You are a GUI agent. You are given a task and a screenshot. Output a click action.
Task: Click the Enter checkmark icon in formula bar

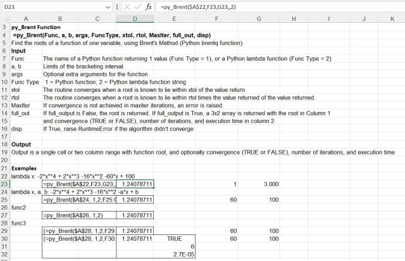pos(136,6)
